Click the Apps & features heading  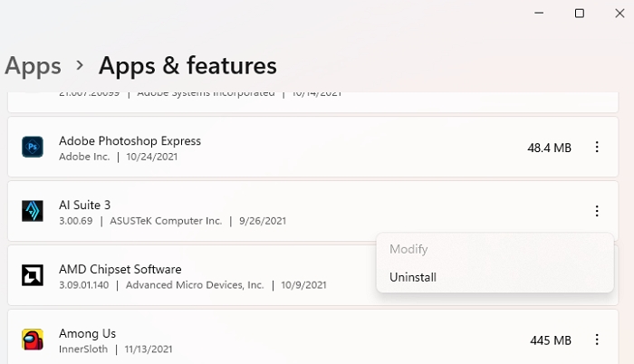tap(187, 65)
